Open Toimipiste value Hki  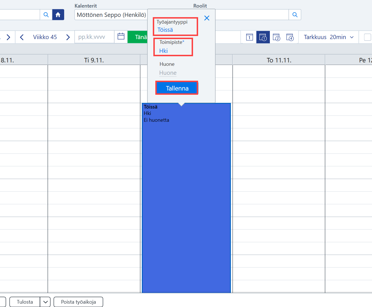coord(163,51)
